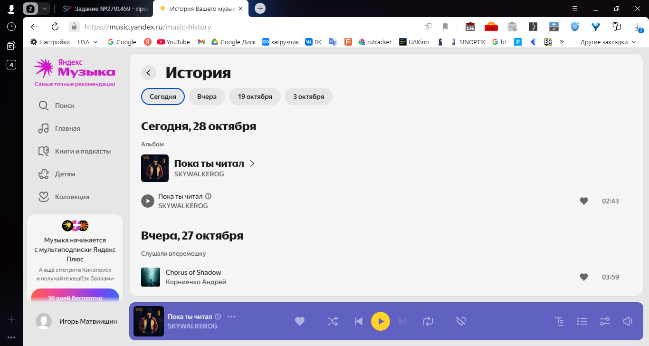Click the 30 дней бесплатно button
This screenshot has height=346, width=649.
coord(75,297)
